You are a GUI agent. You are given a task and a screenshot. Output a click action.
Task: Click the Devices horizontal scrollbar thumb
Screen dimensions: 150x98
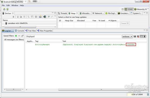coord(20,27)
